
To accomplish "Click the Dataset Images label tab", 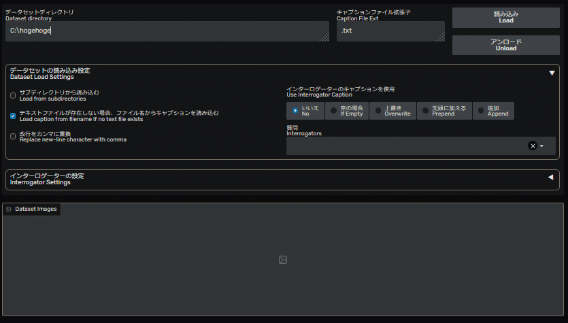I will 32,209.
